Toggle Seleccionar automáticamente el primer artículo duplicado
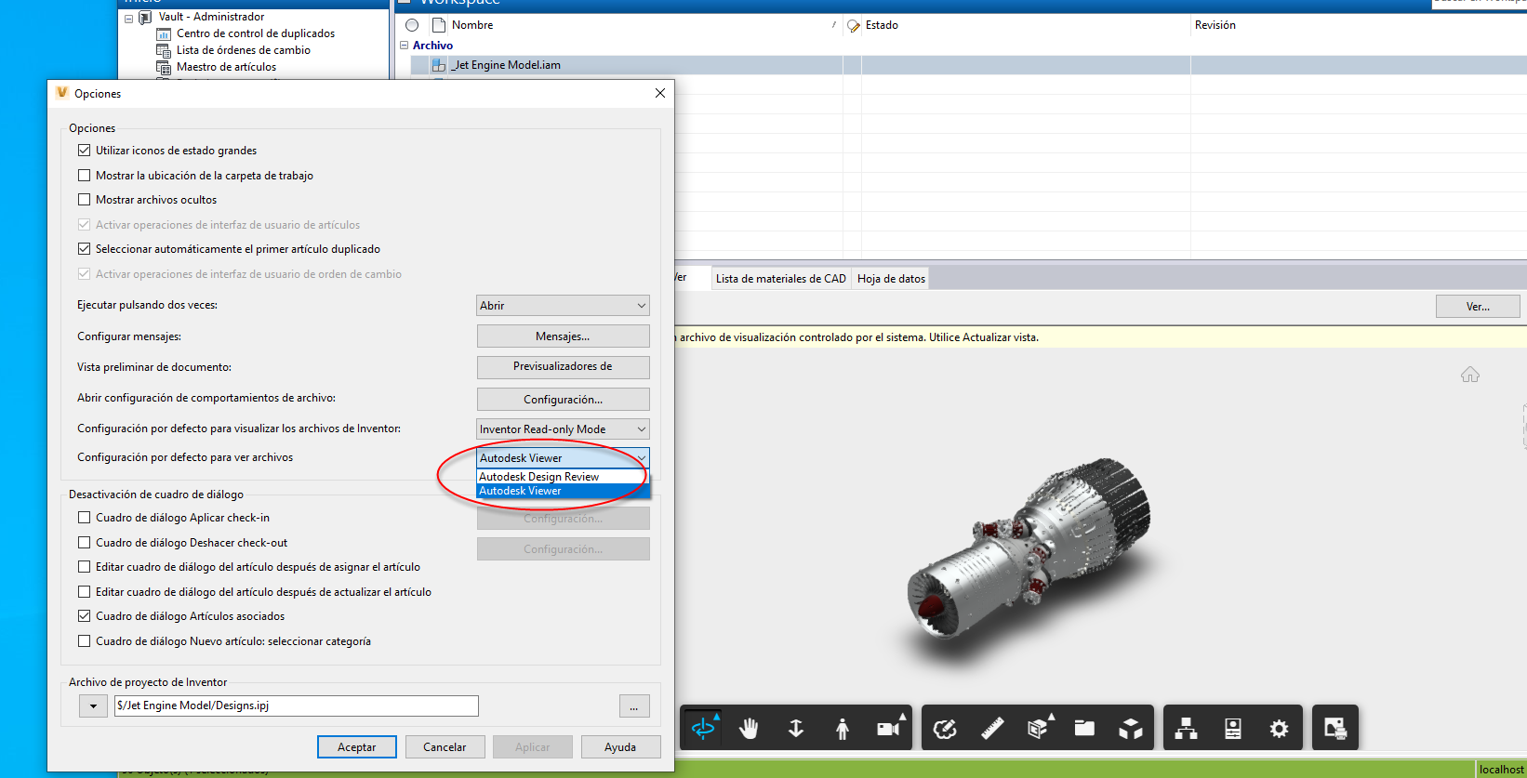Viewport: 1527px width, 778px height. click(x=85, y=249)
